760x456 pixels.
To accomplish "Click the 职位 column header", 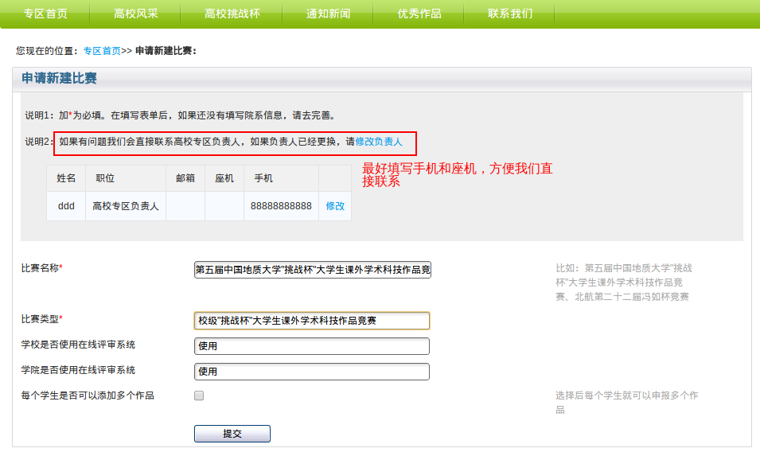I will (126, 178).
